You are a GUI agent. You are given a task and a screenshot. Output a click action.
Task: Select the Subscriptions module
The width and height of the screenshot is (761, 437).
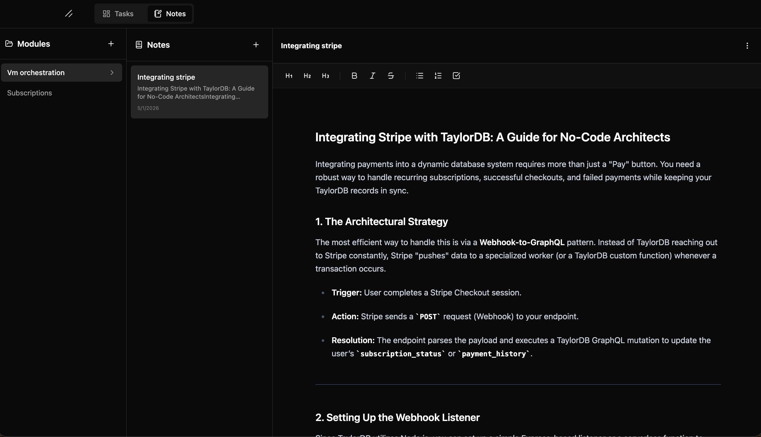[x=30, y=93]
